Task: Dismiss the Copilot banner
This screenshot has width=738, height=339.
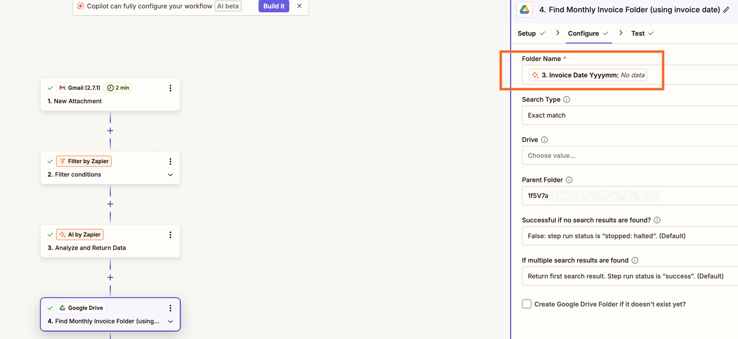Action: tap(299, 6)
